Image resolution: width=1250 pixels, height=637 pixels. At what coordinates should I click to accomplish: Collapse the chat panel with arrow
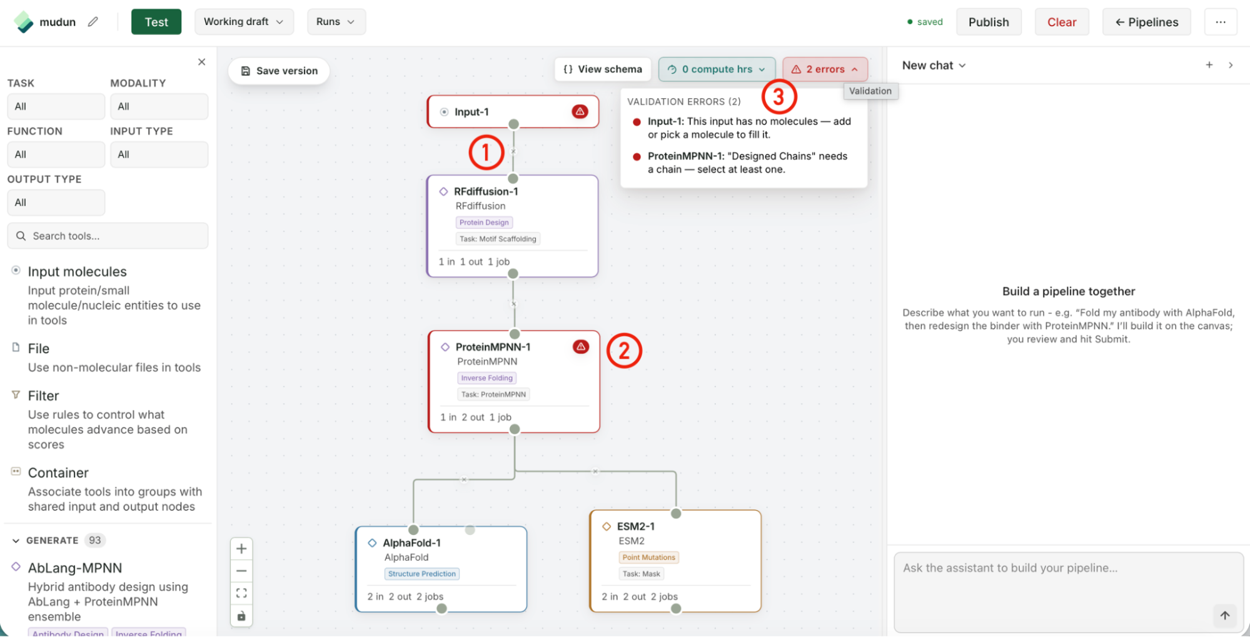coord(1231,65)
